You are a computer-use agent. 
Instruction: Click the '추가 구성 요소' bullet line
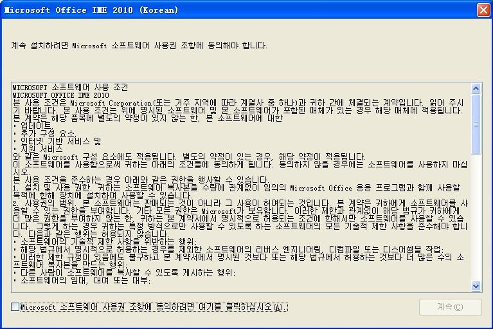(44, 133)
